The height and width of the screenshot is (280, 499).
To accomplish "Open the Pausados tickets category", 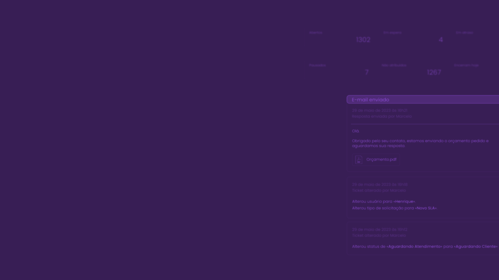I will (x=317, y=65).
